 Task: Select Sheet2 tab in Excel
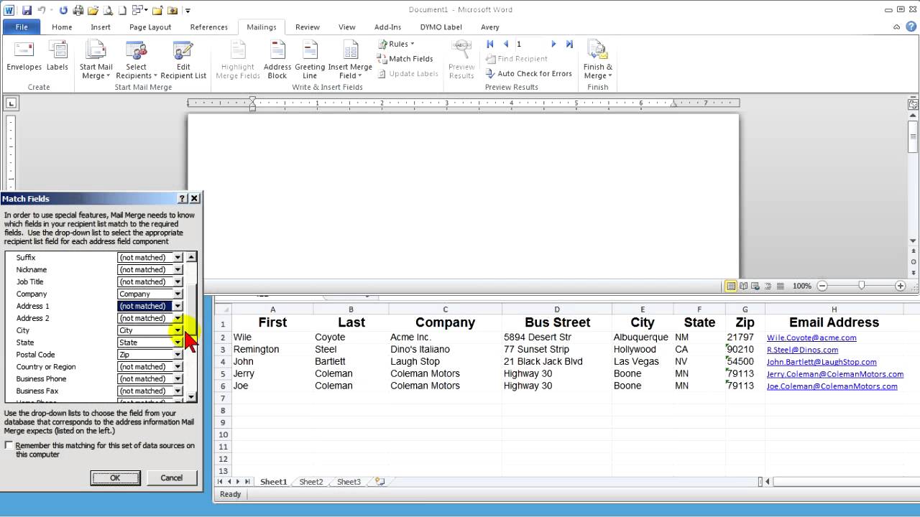point(311,482)
